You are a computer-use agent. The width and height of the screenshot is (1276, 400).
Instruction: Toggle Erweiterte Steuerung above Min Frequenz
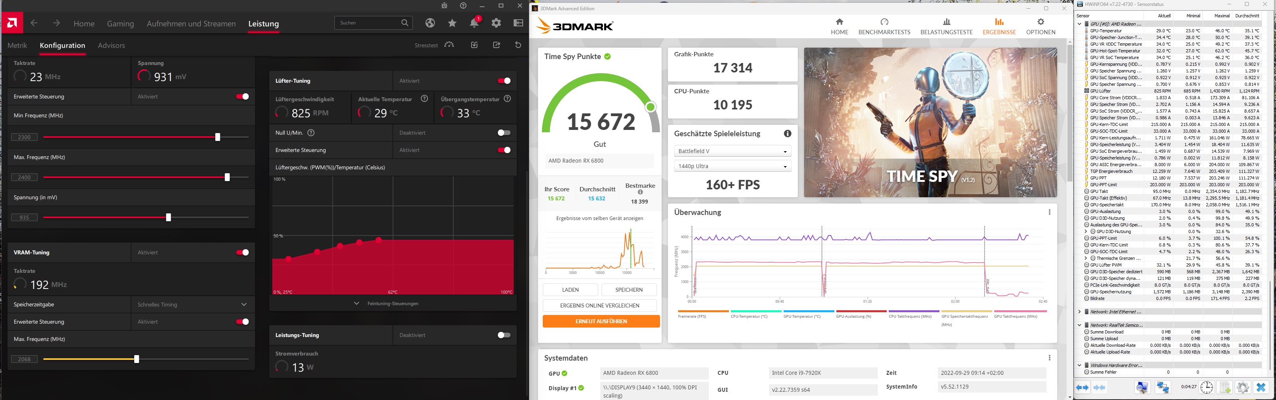point(242,97)
